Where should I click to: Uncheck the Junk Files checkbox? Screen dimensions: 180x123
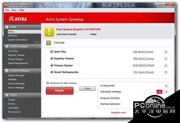[x=52, y=52]
